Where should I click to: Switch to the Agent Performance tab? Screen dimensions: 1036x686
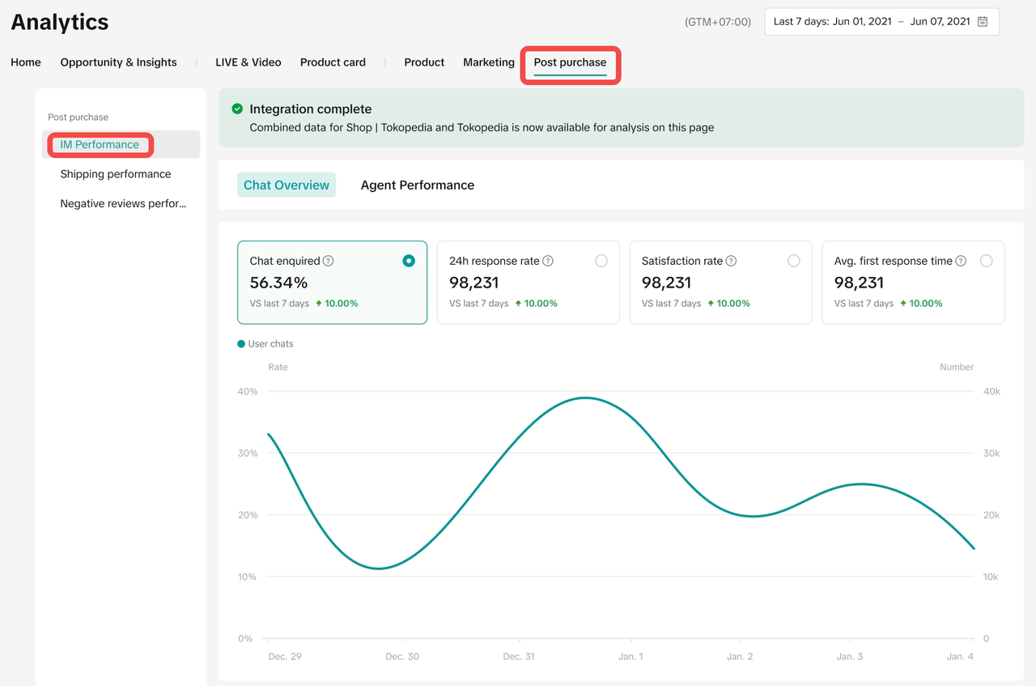[417, 185]
